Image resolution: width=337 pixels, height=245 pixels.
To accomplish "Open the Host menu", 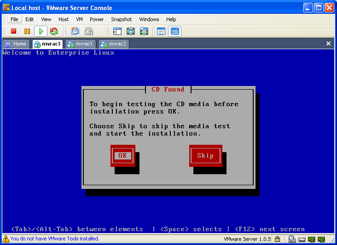I will (64, 19).
